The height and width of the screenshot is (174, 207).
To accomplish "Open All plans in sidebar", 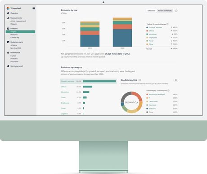I will [x=13, y=45].
